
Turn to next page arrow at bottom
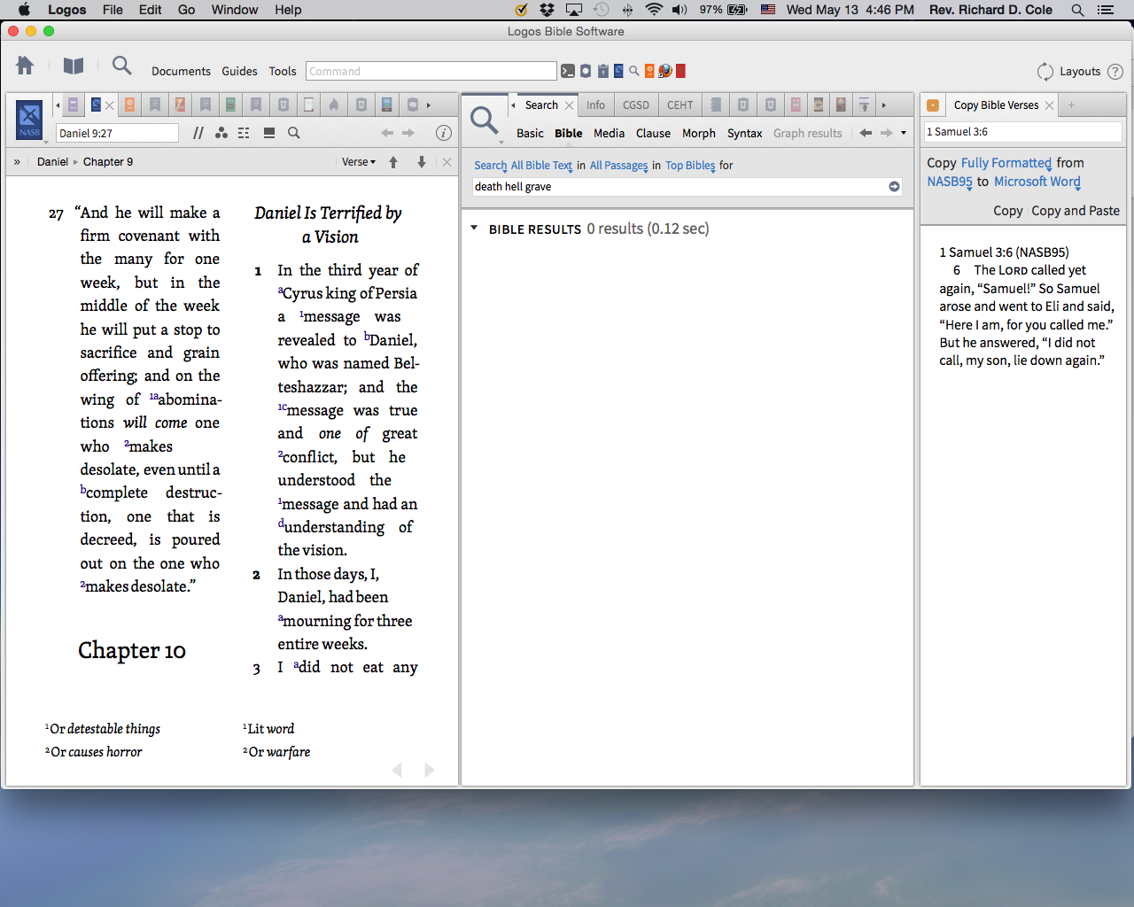pos(430,770)
